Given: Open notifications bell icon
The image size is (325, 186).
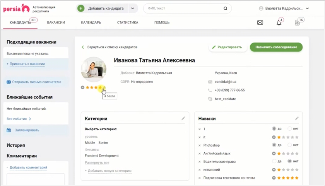Looking at the screenshot, I should [279, 22].
